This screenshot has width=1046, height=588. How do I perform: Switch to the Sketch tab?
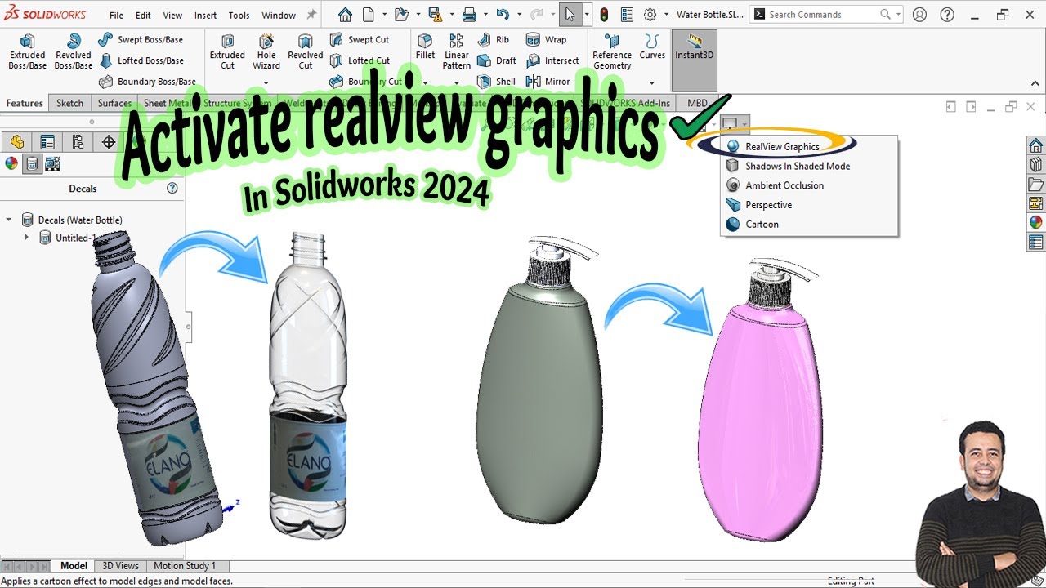pos(70,103)
